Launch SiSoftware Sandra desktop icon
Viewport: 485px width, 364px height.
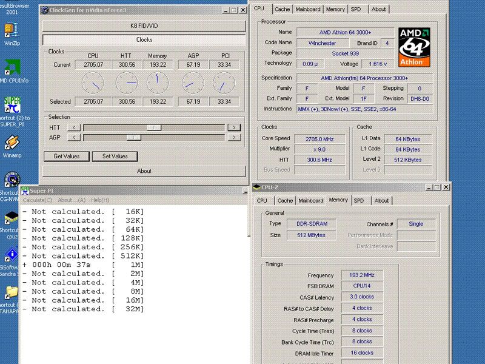click(12, 255)
